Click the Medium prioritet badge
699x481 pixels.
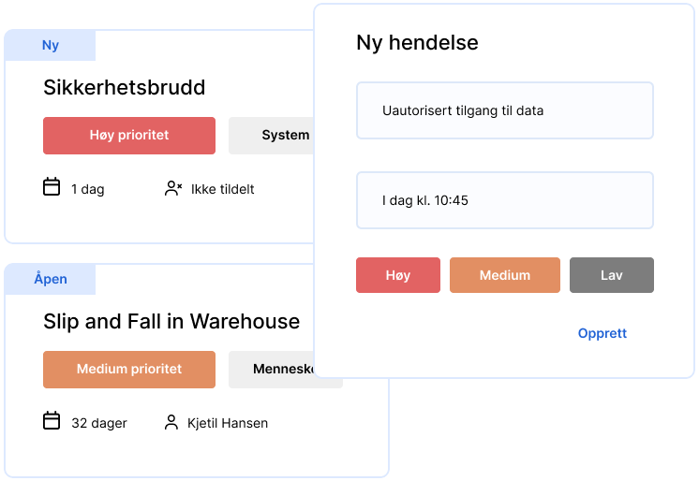pyautogui.click(x=129, y=369)
